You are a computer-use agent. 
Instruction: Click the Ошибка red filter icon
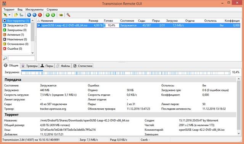point(5,49)
